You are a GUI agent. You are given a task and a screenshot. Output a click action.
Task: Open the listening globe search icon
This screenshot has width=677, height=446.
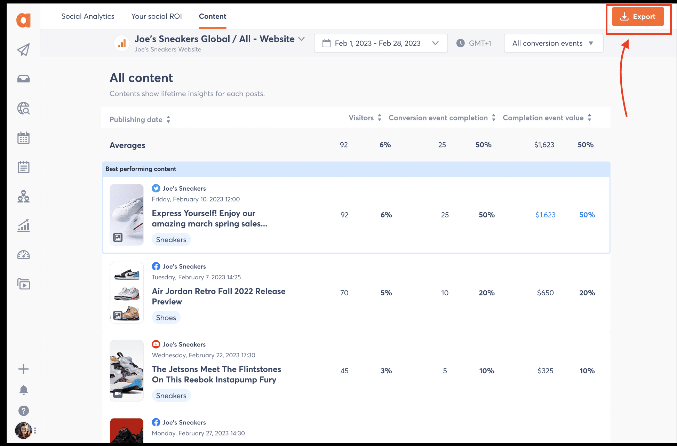coord(24,108)
